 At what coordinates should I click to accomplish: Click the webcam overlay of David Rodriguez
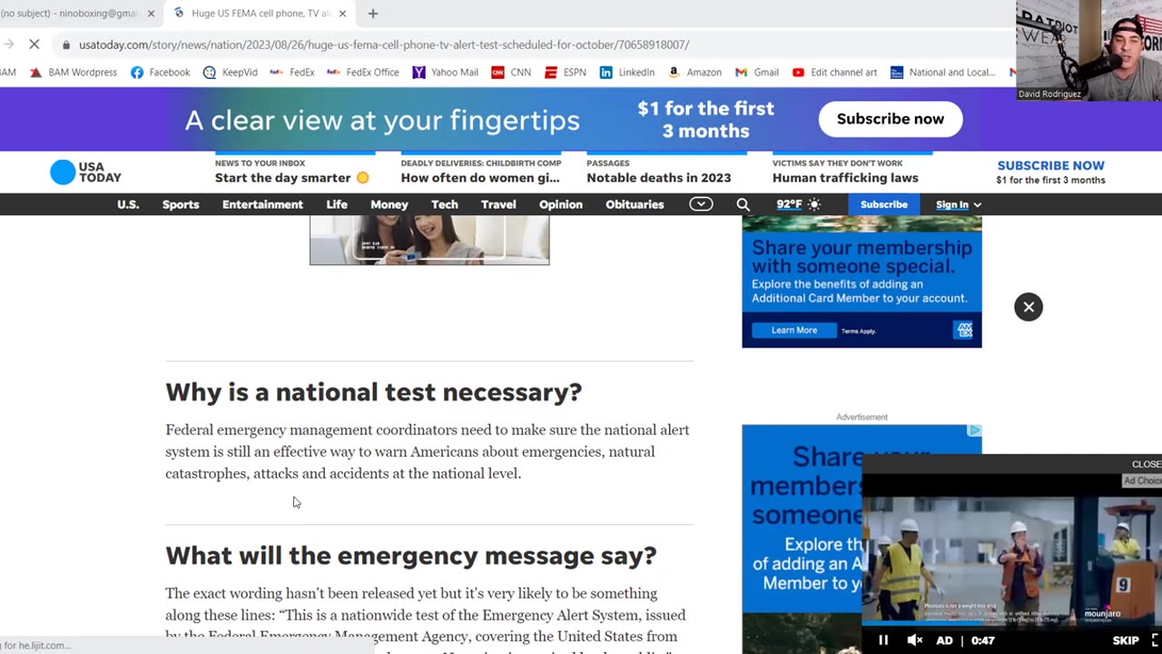point(1088,50)
